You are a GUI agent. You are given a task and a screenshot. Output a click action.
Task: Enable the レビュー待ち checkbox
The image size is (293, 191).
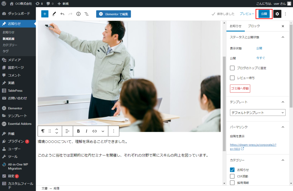[232, 78]
